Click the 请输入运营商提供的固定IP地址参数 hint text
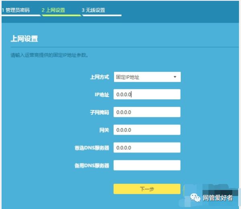The height and width of the screenshot is (209, 241). pyautogui.click(x=49, y=55)
